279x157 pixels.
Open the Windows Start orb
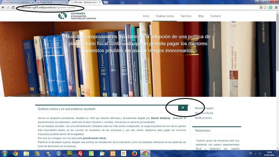pyautogui.click(x=5, y=154)
